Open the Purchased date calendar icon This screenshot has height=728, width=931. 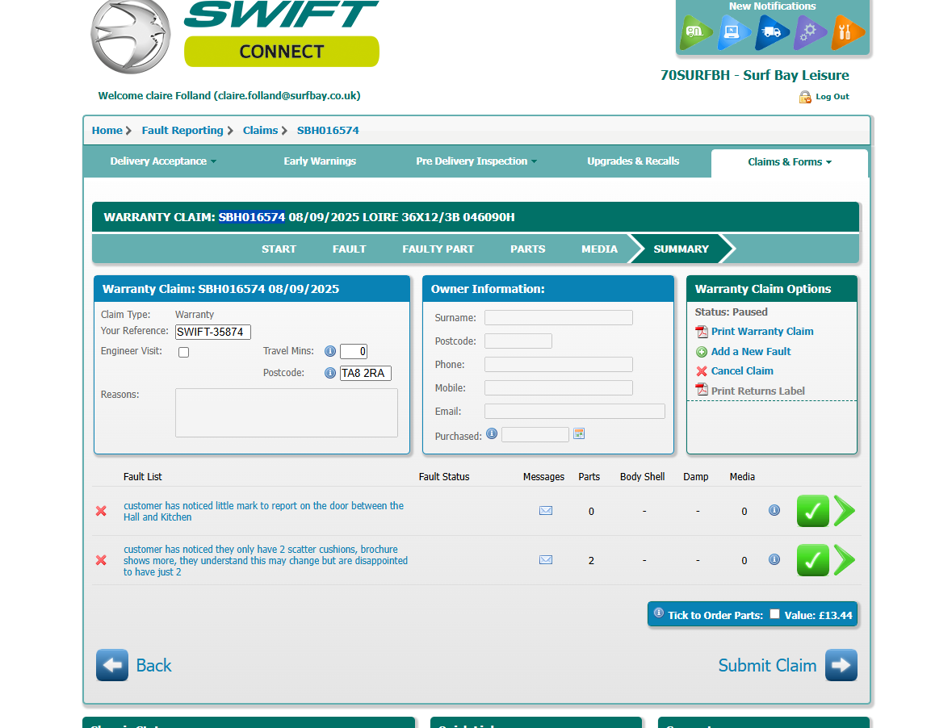(579, 433)
